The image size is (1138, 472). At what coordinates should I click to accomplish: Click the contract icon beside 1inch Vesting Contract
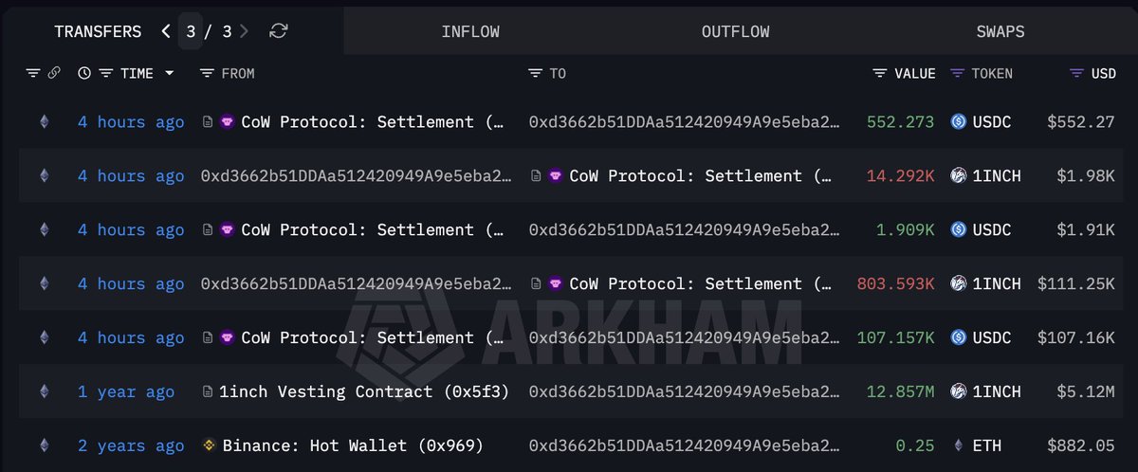tap(209, 391)
